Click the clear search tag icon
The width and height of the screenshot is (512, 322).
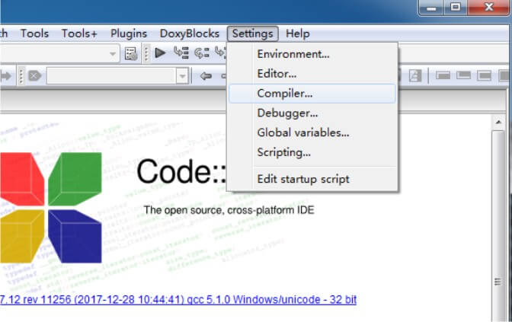34,76
